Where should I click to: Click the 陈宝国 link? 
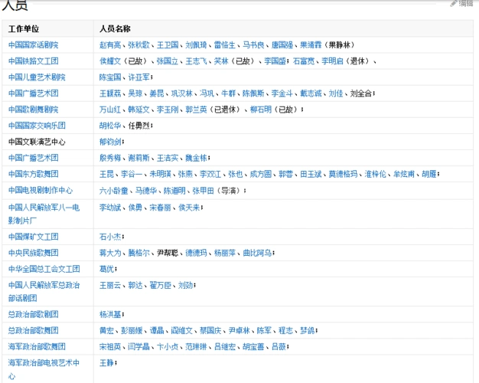click(x=110, y=77)
